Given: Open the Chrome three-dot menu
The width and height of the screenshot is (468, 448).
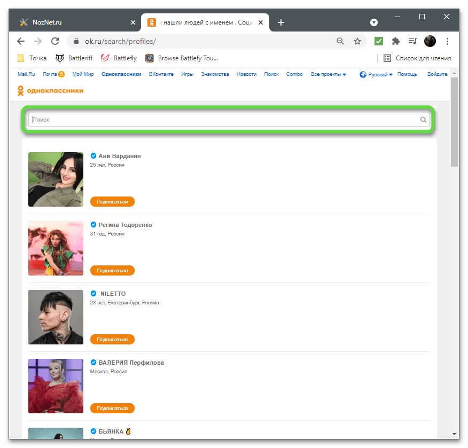Looking at the screenshot, I should click(x=447, y=41).
